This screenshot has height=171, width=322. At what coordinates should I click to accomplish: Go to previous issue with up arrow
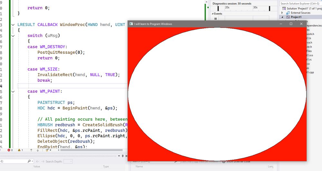31,150
